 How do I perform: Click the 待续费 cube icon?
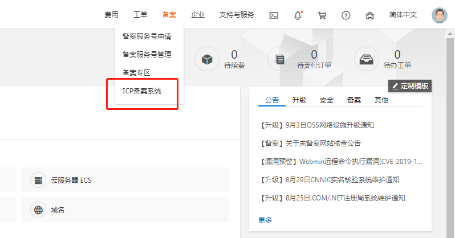(x=207, y=59)
